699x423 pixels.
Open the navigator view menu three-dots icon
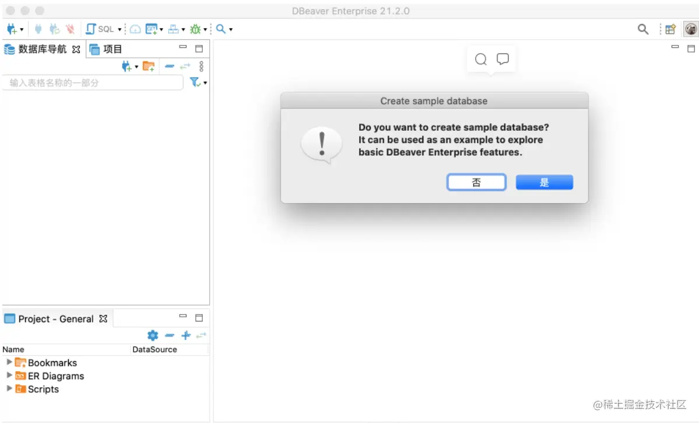202,67
